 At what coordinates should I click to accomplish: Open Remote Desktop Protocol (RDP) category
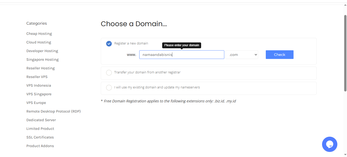(53, 112)
